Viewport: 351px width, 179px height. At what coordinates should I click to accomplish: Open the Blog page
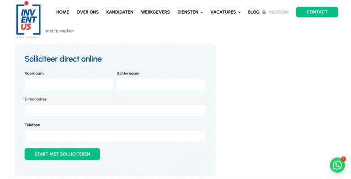click(x=254, y=12)
